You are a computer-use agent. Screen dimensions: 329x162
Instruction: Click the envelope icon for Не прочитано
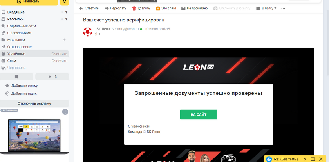coord(183,8)
